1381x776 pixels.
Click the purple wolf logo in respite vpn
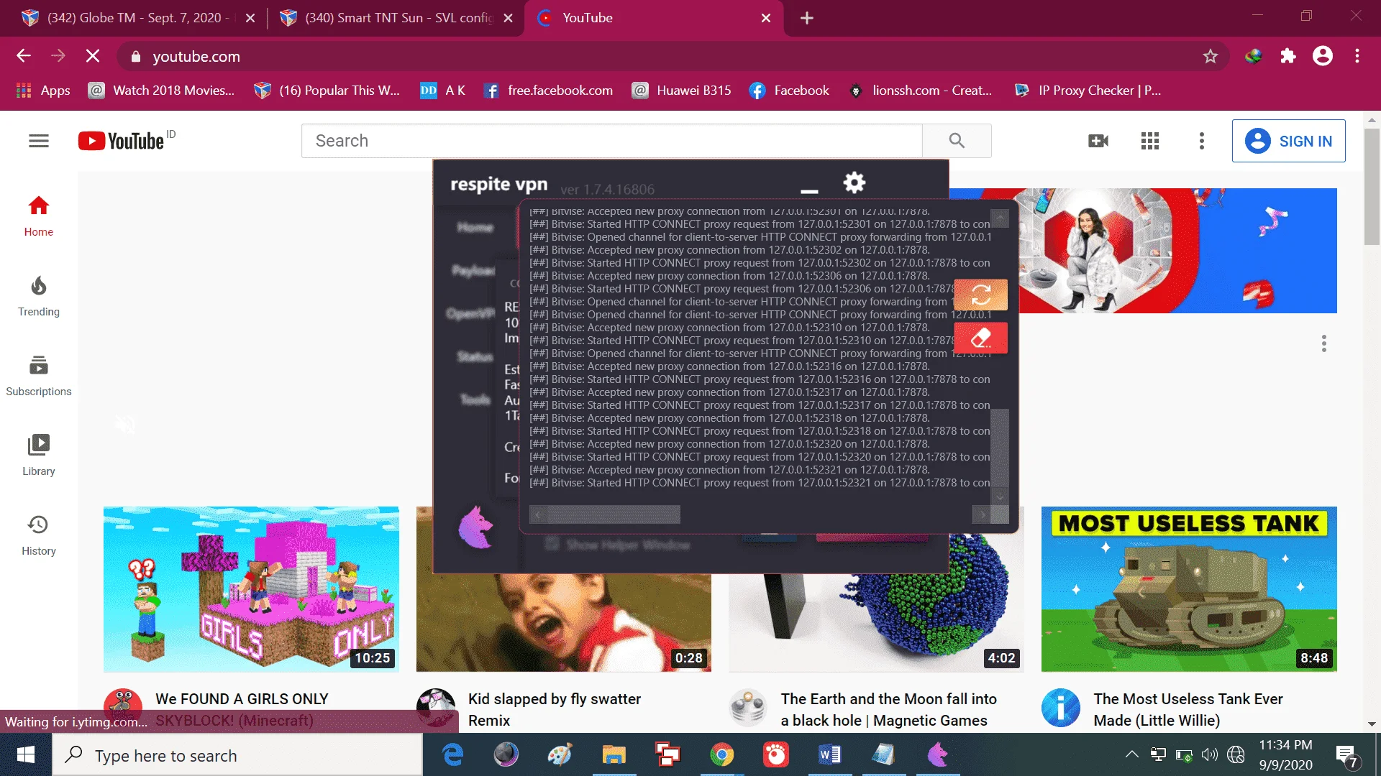[x=475, y=527]
